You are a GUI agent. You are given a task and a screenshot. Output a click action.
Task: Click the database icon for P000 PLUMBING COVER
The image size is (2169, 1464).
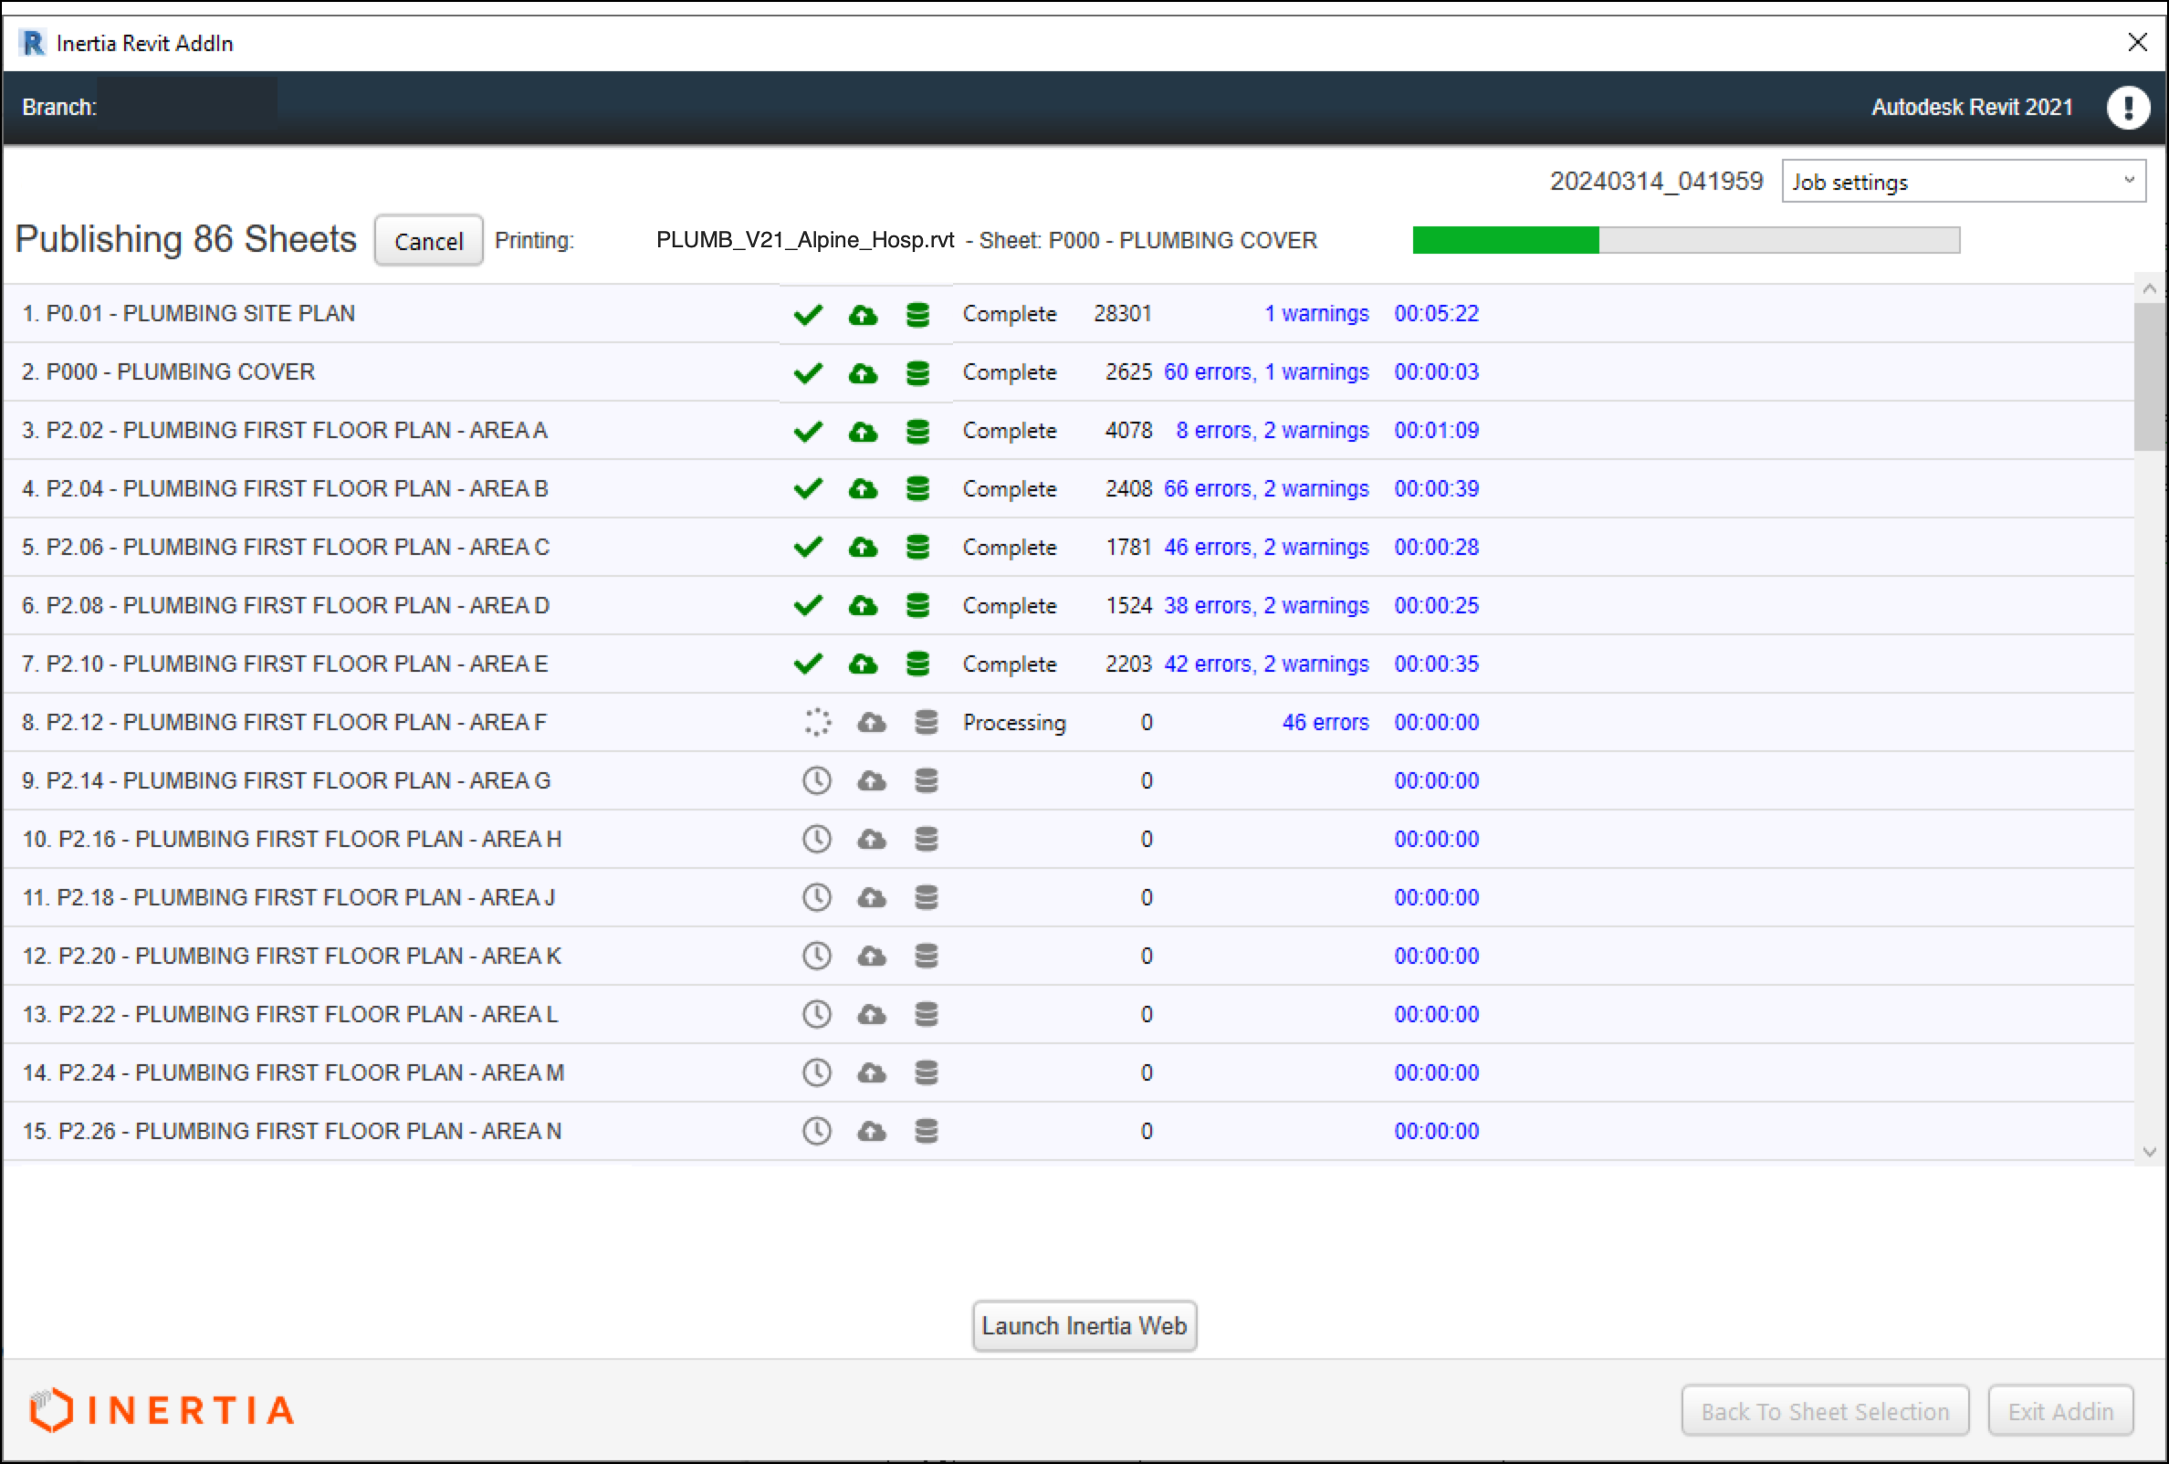click(x=917, y=373)
